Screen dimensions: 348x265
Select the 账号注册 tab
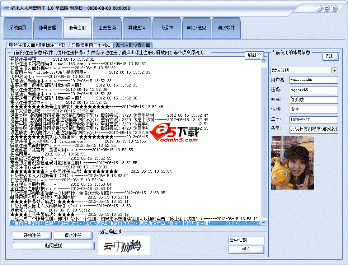[x=77, y=28]
